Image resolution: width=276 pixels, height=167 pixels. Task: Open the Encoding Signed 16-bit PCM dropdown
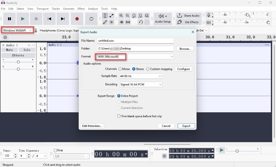141,84
